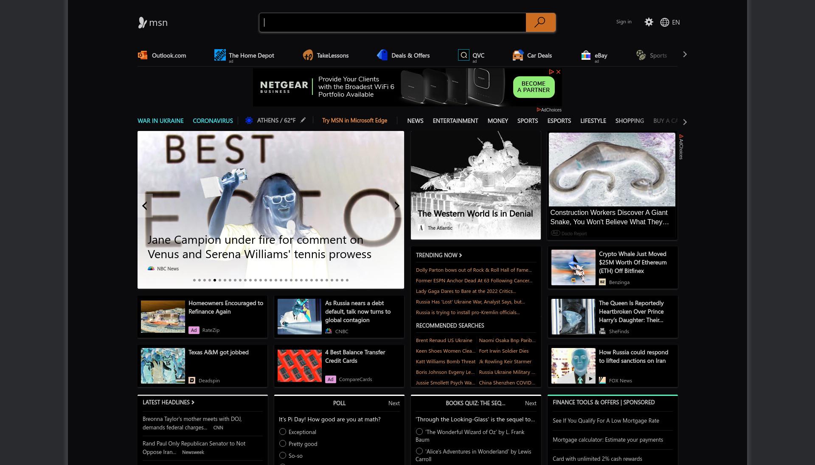Screen dimensions: 815x465
Task: Close the Netgear banner ad
Action: coord(559,72)
